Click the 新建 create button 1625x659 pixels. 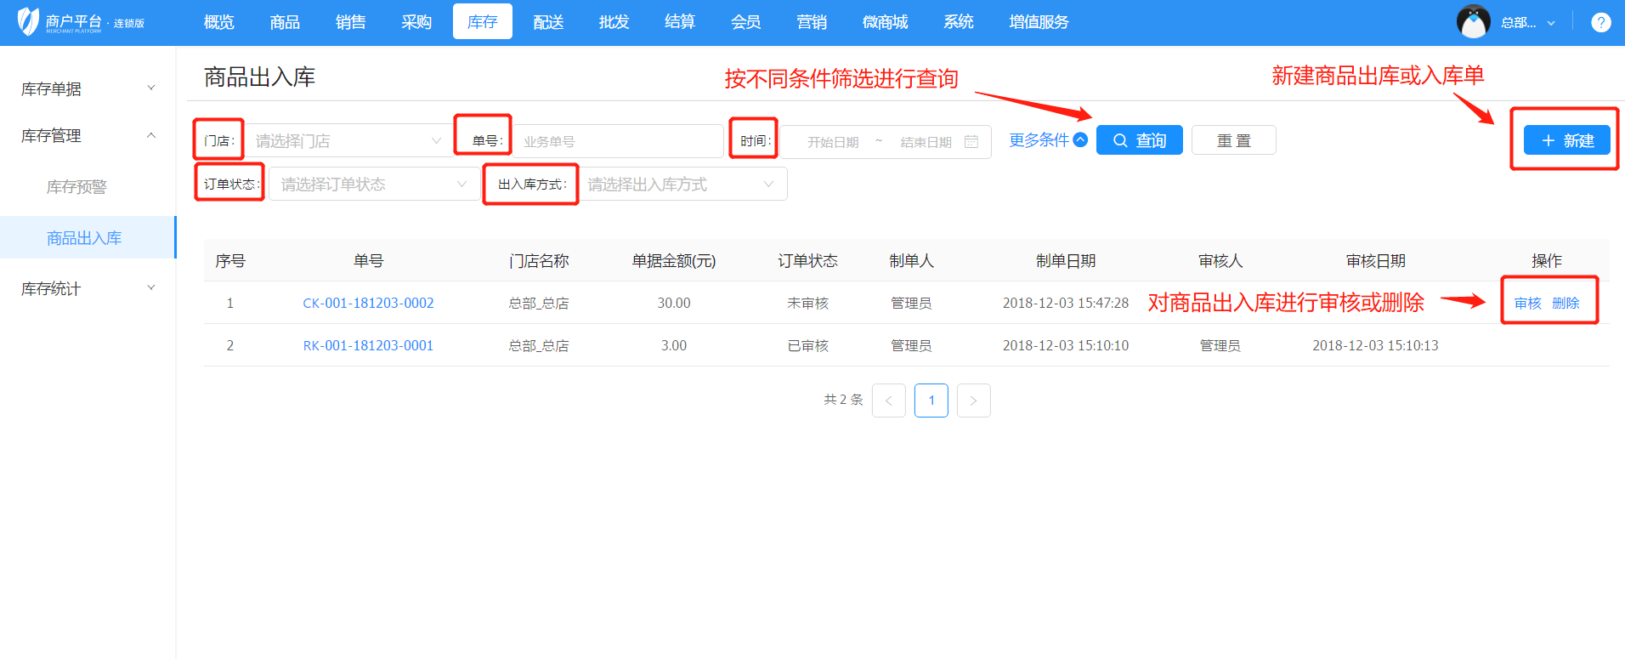[1566, 140]
